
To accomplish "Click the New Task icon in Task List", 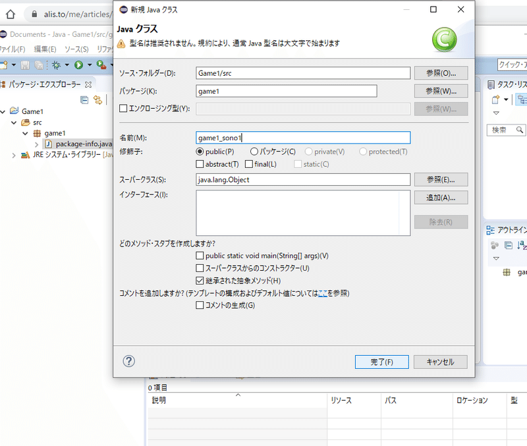I will tap(495, 99).
